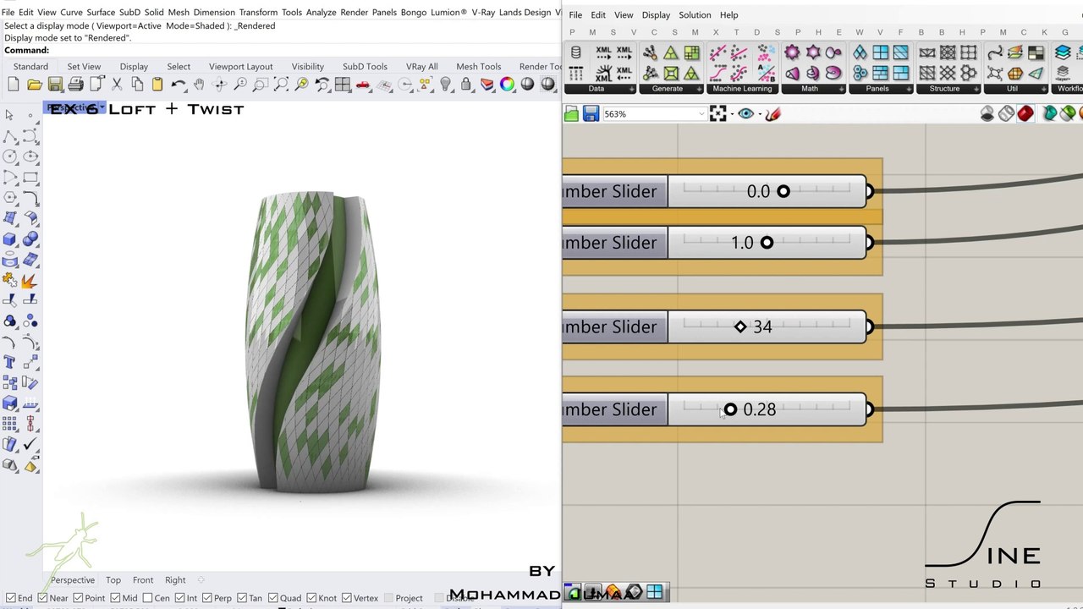The height and width of the screenshot is (609, 1083).
Task: Click the red car icon in Rhino toolbar
Action: [x=363, y=85]
